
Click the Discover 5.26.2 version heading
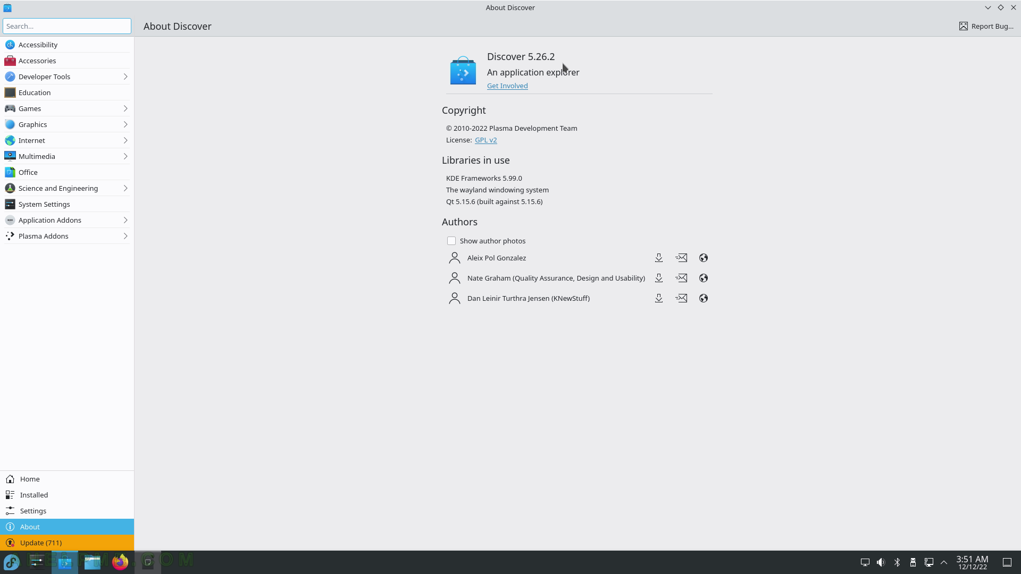pos(521,56)
